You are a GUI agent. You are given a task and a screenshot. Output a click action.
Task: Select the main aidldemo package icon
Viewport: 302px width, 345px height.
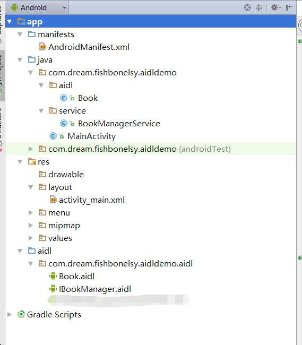42,72
